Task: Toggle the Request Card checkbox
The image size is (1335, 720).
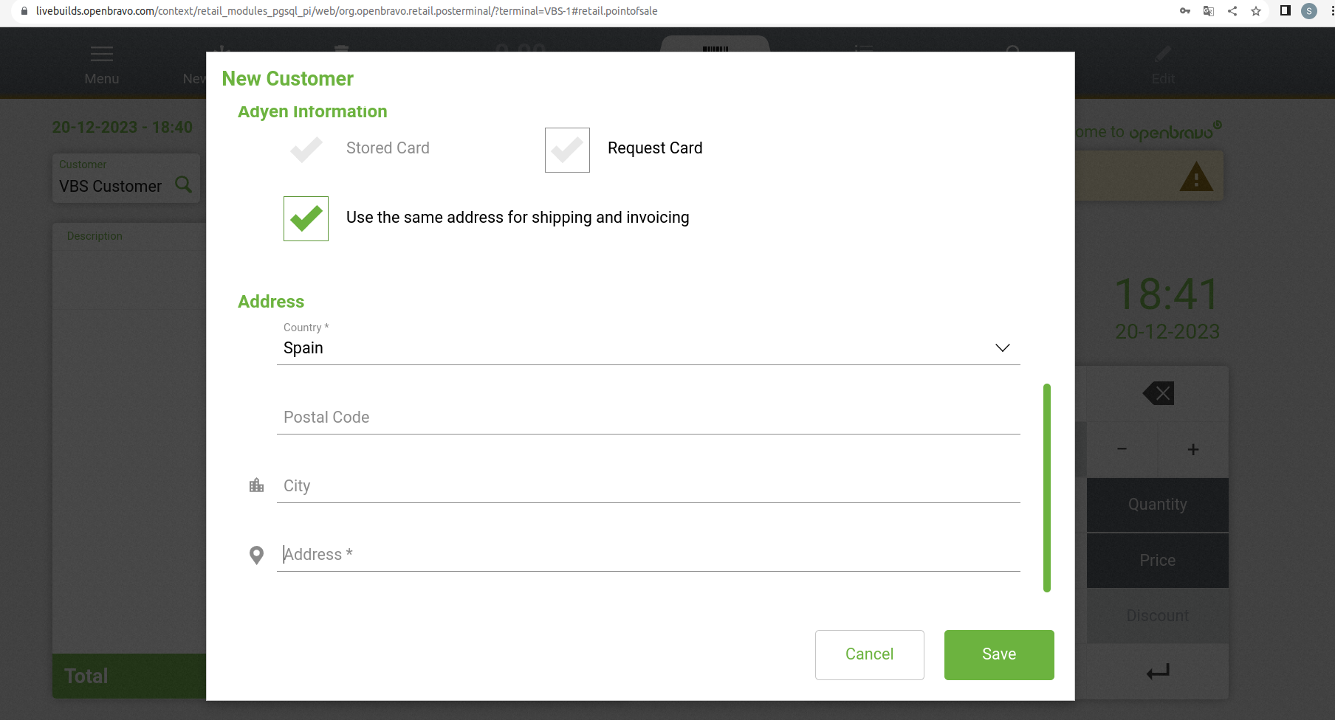Action: coord(567,150)
